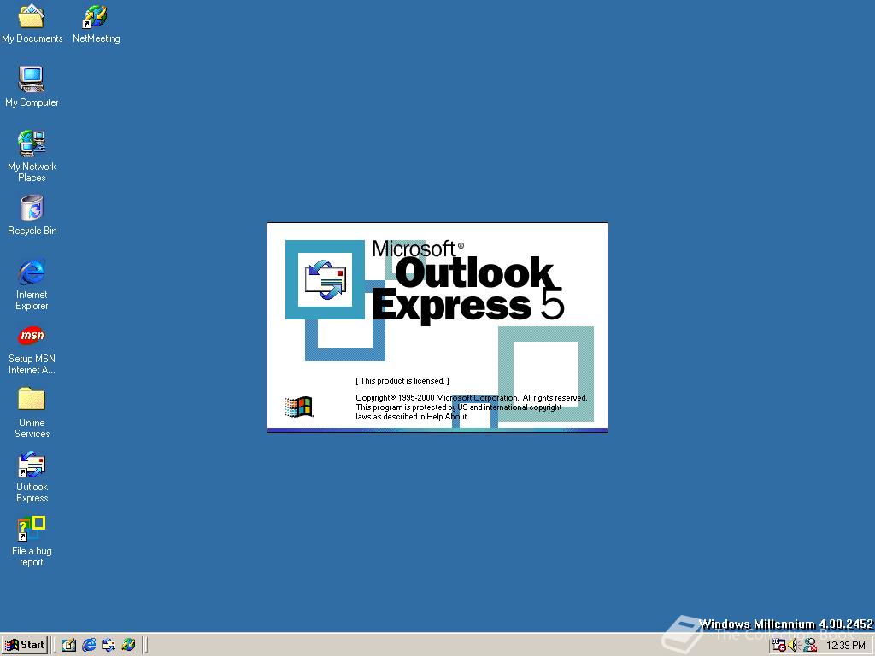875x656 pixels.
Task: Click the Copyright 1995-2000 Microsoft Corporation line
Action: click(472, 398)
